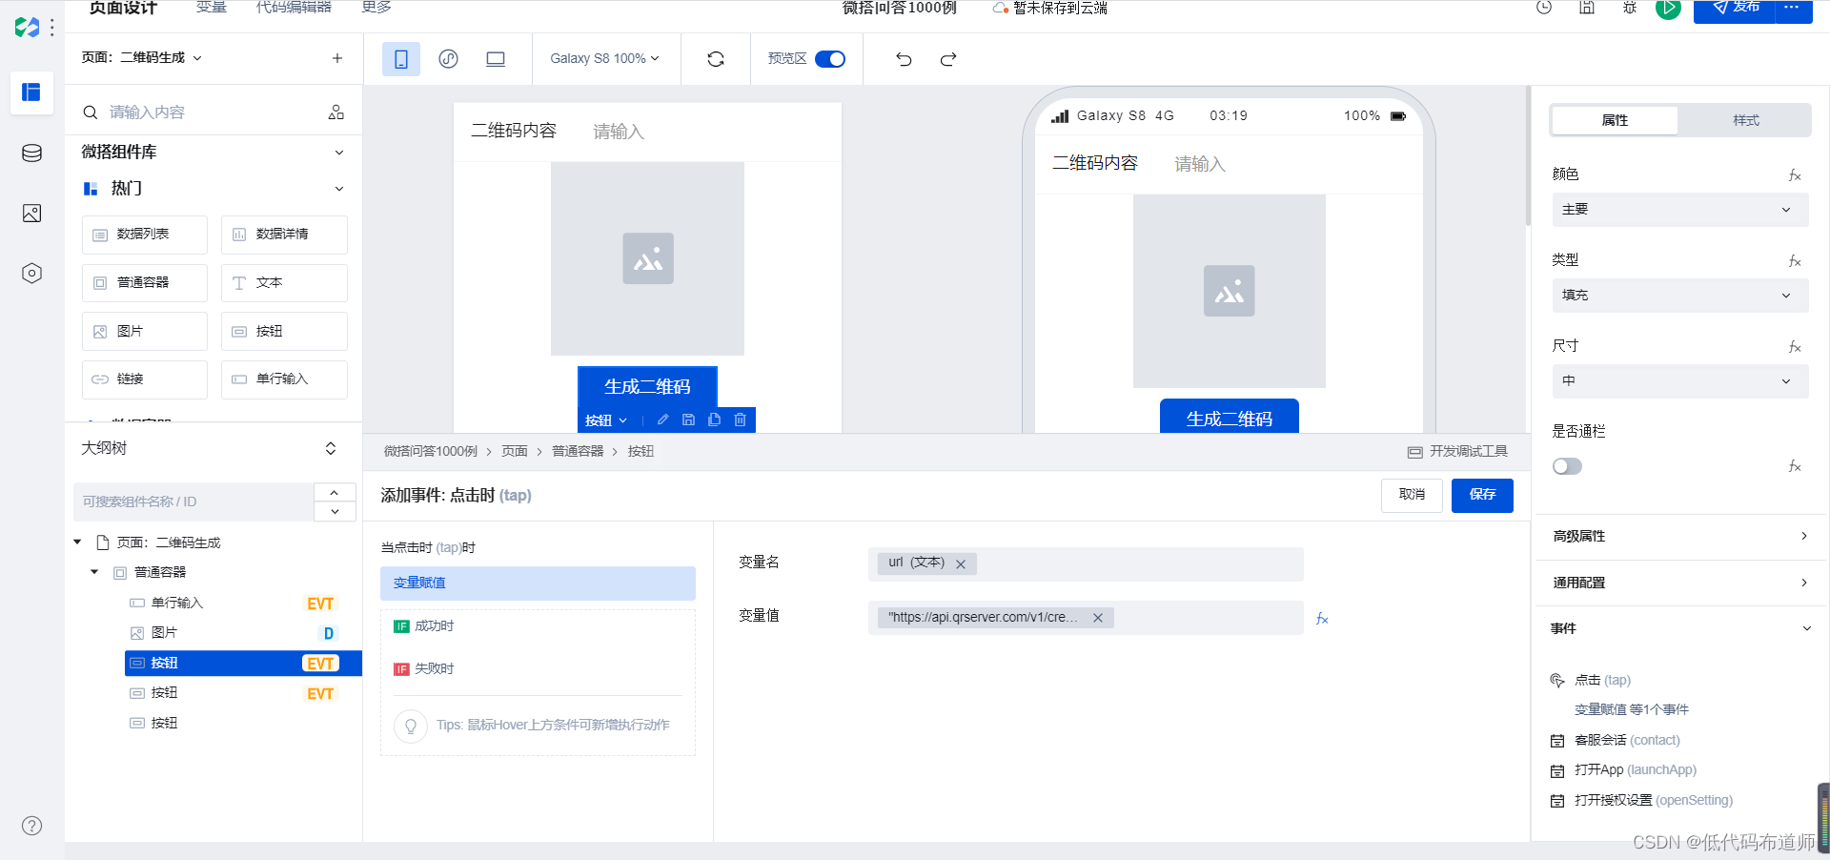This screenshot has height=860, width=1830.
Task: Open Galaxy S8 100% device dropdown
Action: pos(604,59)
